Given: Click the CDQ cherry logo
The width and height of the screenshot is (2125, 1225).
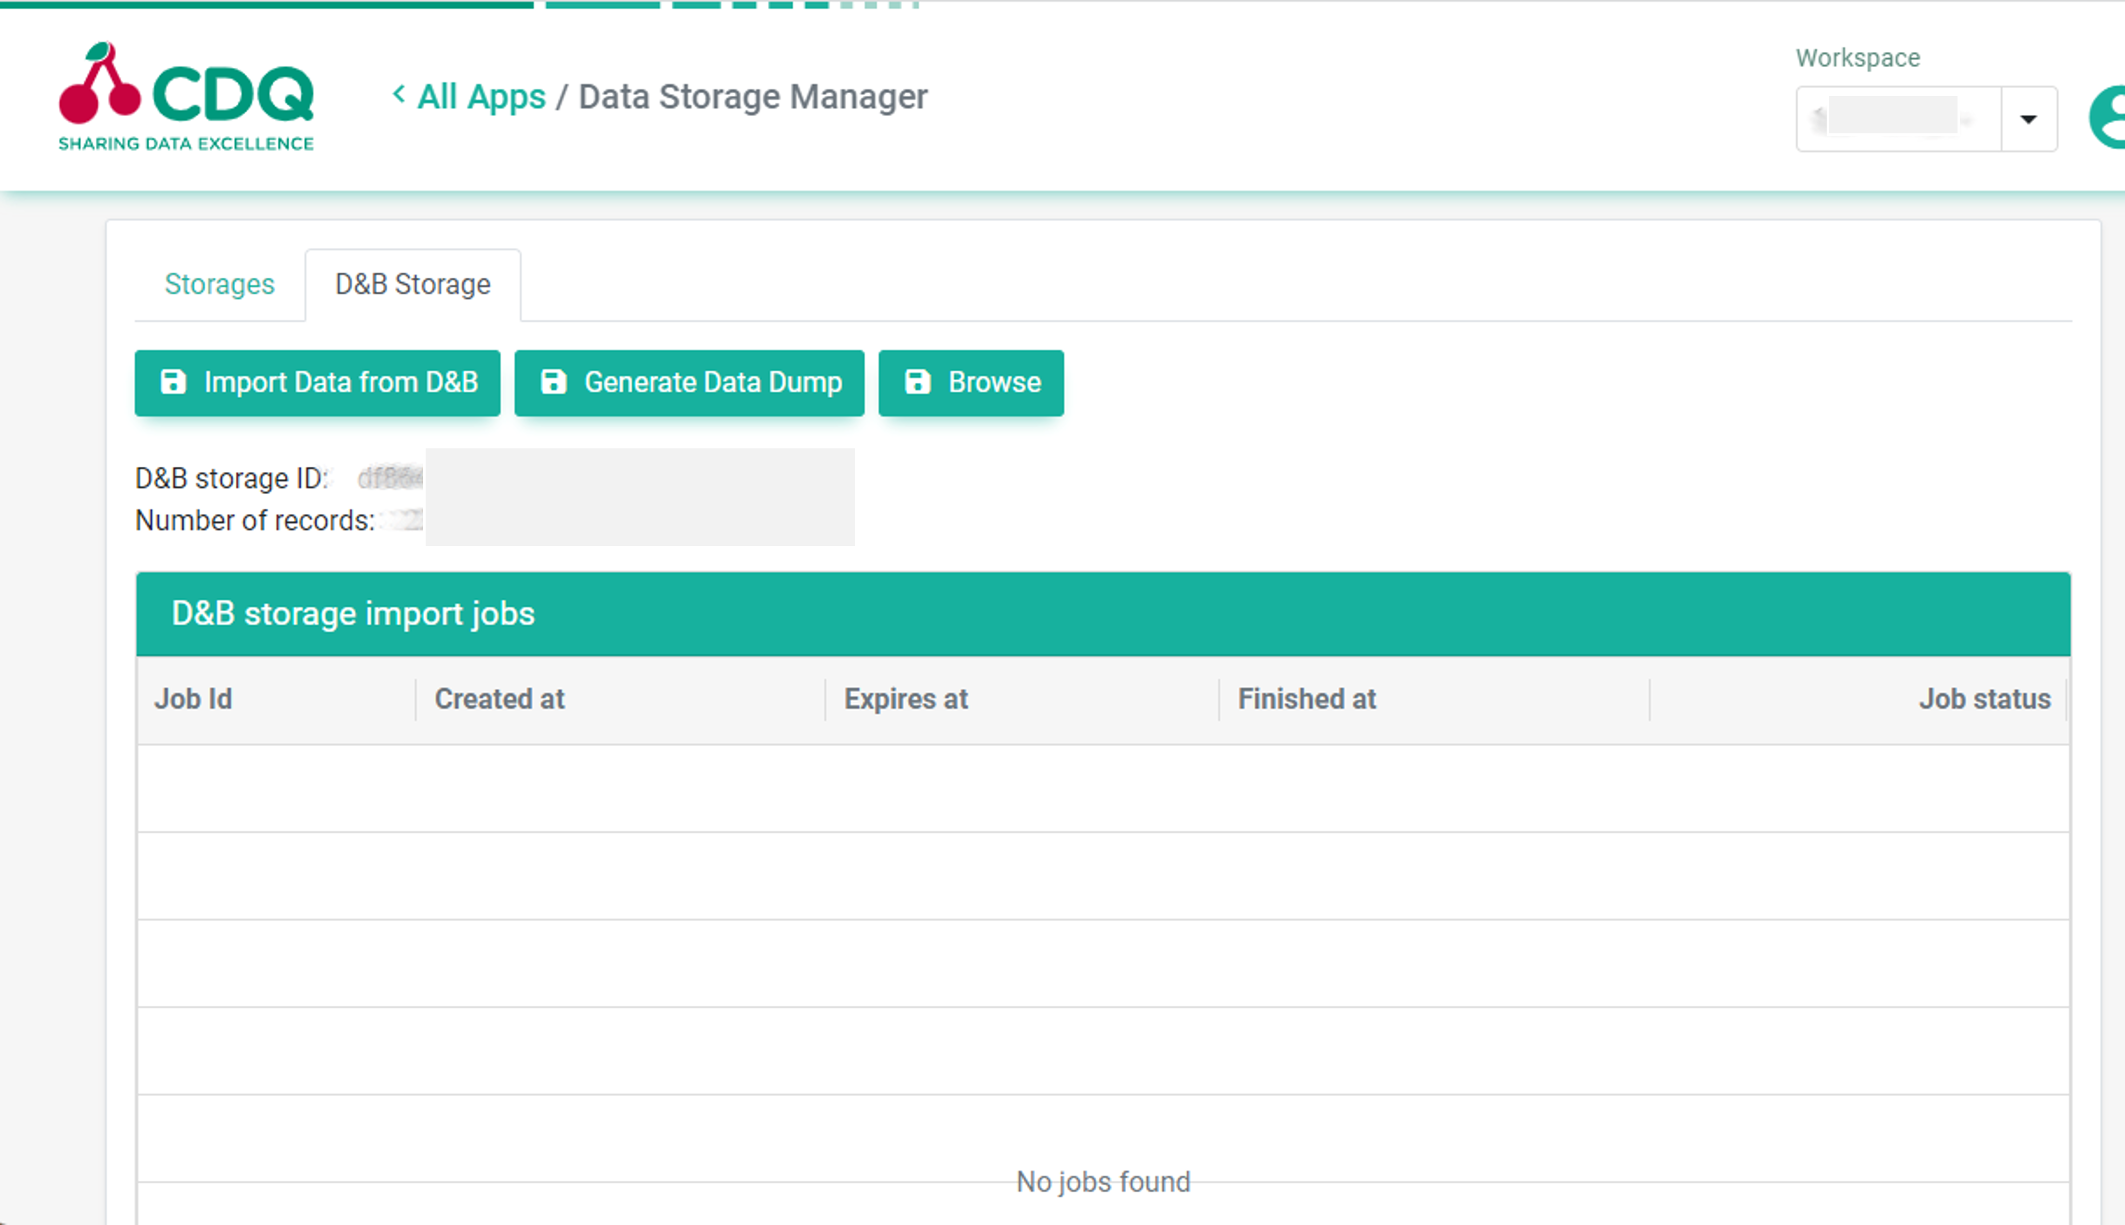Looking at the screenshot, I should click(186, 97).
